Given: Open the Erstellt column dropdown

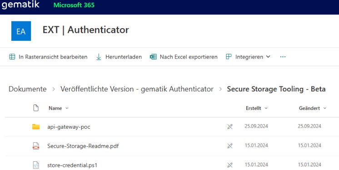Looking at the screenshot, I should click(x=266, y=108).
